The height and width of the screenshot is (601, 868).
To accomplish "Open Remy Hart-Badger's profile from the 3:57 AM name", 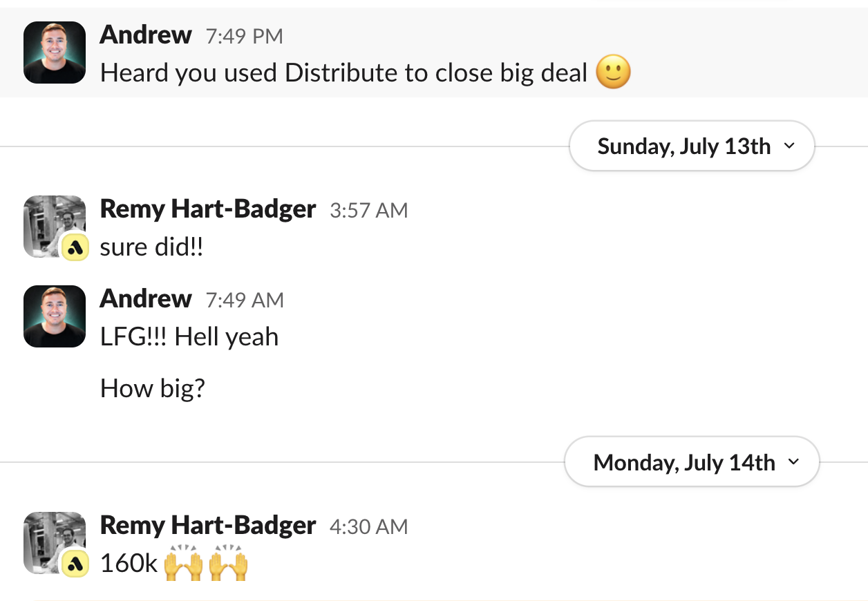I will (208, 209).
